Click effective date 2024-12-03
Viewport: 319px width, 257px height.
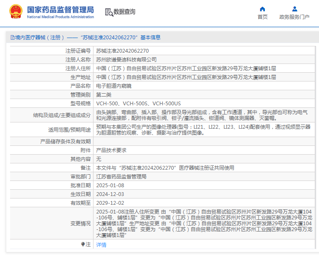pyautogui.click(x=110, y=194)
